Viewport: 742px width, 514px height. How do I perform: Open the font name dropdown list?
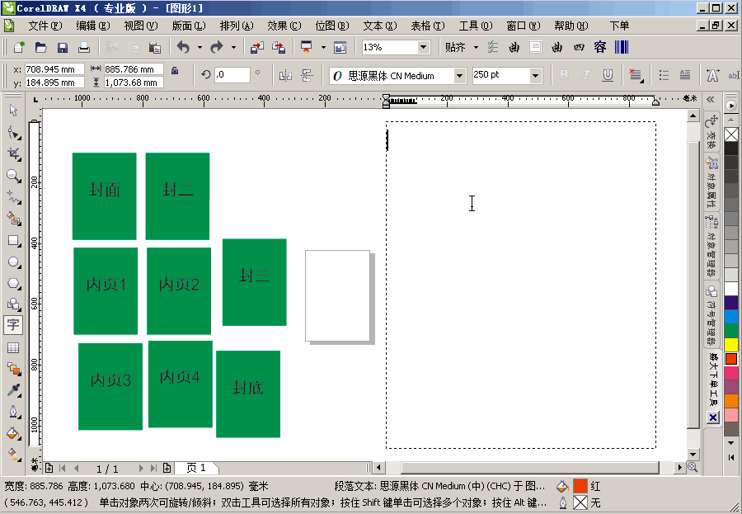point(459,76)
